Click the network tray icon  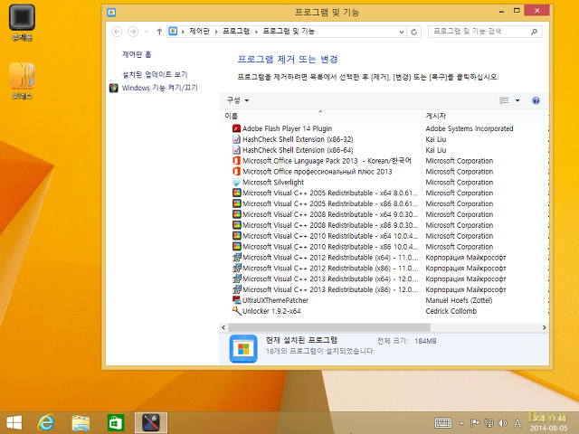(x=489, y=423)
